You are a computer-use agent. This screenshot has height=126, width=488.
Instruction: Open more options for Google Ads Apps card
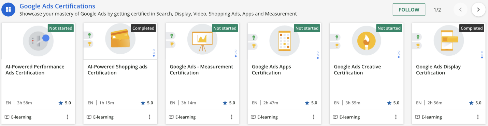pos(314,117)
